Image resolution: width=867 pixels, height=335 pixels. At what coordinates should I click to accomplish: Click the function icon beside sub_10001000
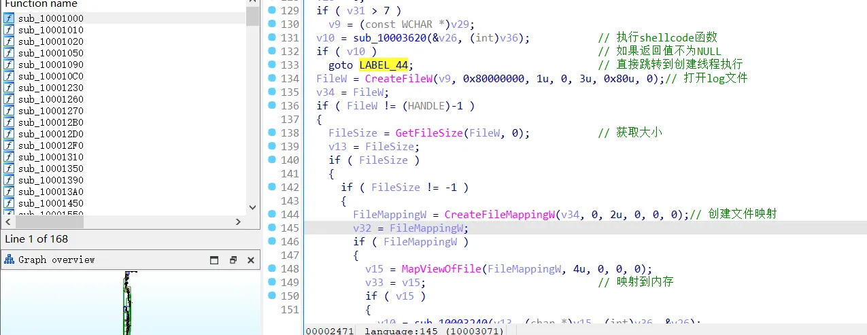tap(9, 18)
